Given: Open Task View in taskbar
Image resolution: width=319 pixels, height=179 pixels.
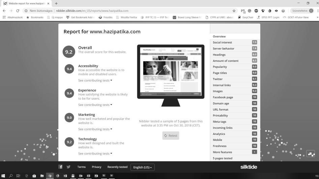Looking at the screenshot, I should tap(18, 176).
